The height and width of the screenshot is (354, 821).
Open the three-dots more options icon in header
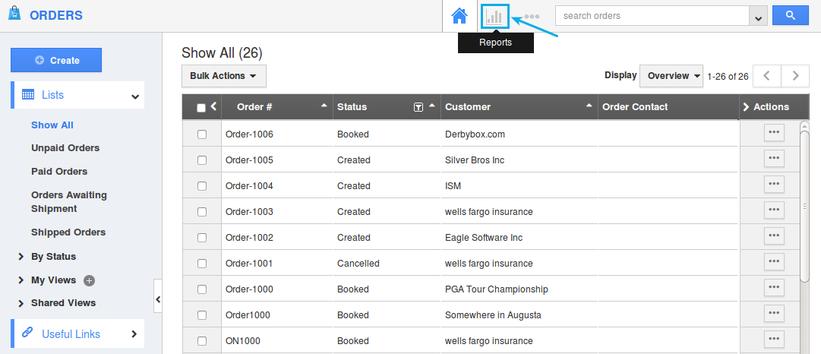pyautogui.click(x=532, y=16)
